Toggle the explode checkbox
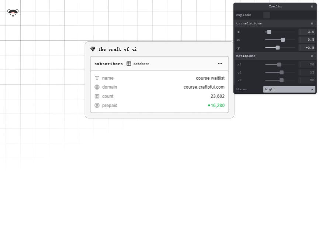Screen dimensions: 319x242 (267, 15)
